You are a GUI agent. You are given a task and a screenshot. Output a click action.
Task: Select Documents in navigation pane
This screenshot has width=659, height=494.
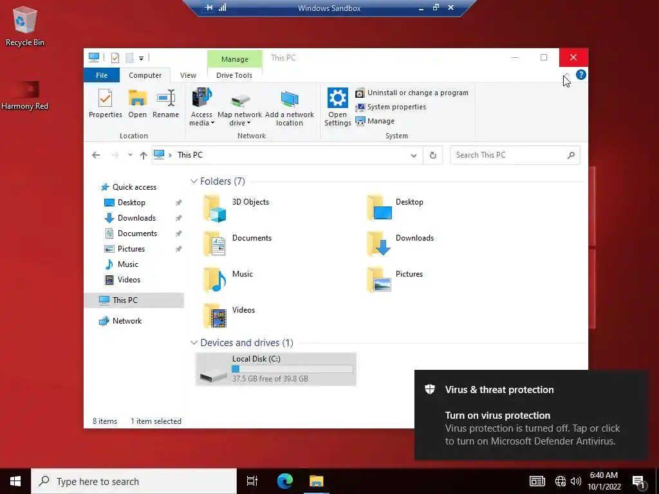[131, 233]
